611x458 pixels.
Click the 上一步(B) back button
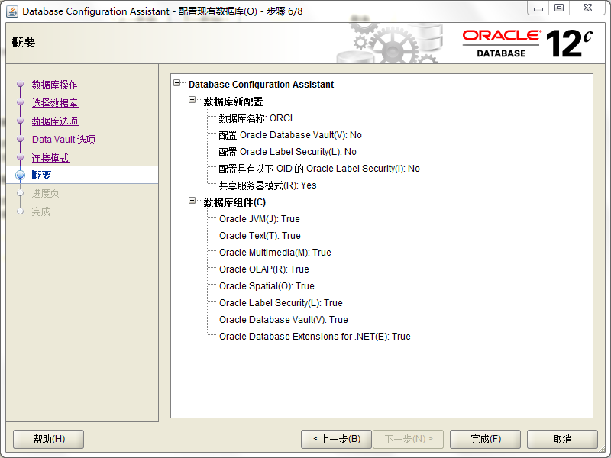[x=337, y=440]
